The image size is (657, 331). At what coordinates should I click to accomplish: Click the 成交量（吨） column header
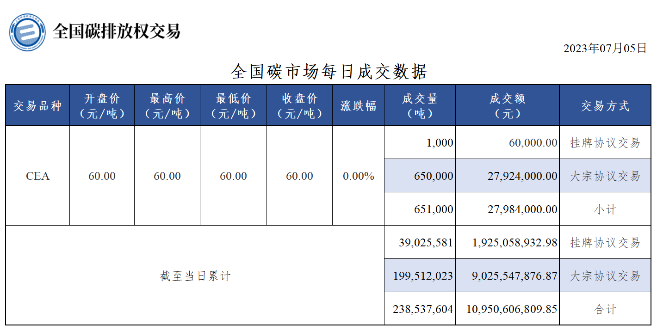click(x=420, y=105)
